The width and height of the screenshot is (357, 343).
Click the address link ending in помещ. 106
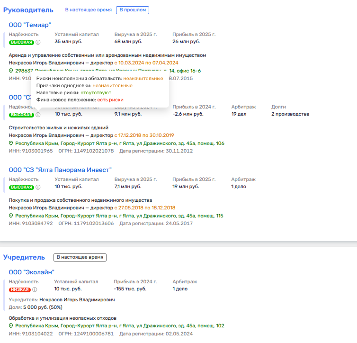tap(119, 144)
